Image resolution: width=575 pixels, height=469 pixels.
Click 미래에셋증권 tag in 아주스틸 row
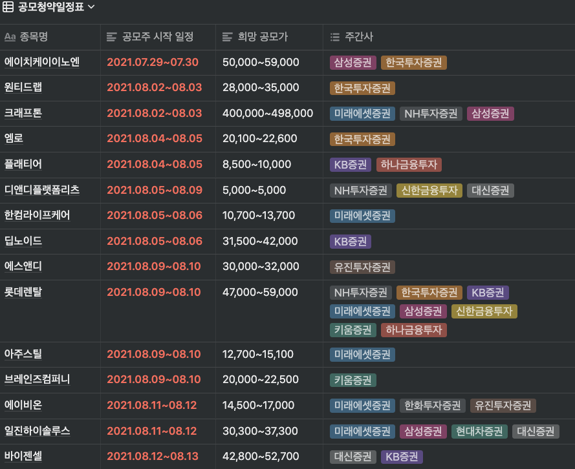pos(362,355)
